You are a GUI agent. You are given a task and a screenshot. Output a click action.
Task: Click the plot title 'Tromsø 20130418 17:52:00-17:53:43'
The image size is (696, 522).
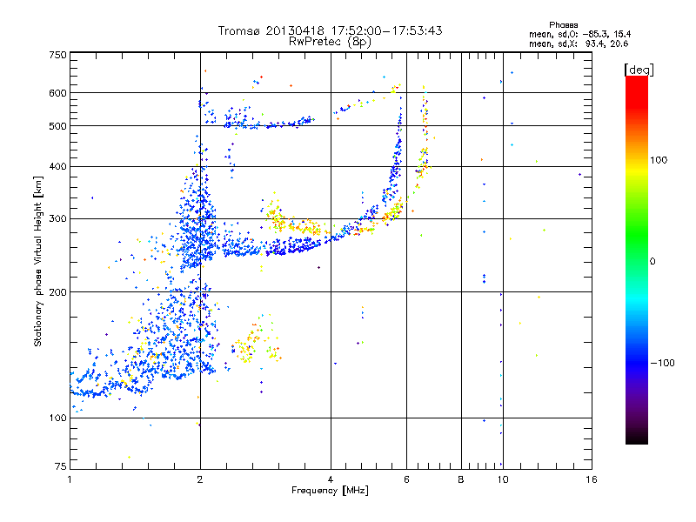coord(330,30)
